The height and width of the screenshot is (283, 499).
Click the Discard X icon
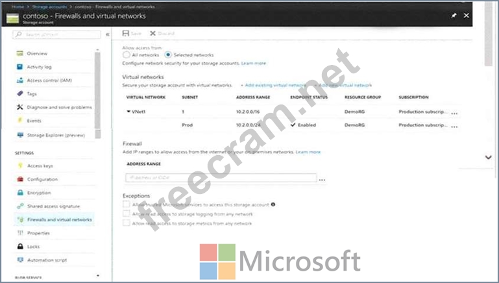pyautogui.click(x=152, y=33)
